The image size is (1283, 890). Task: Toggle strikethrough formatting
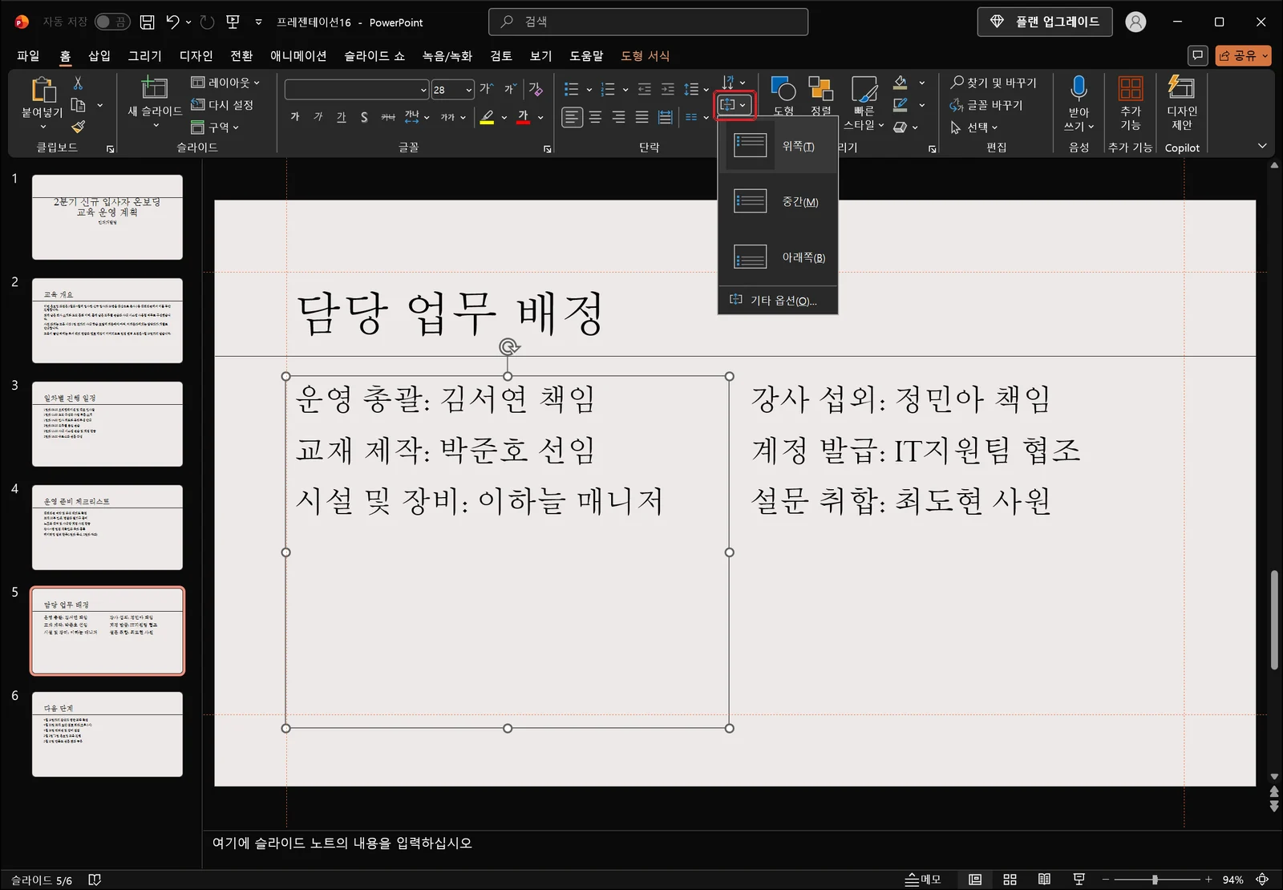(x=388, y=117)
